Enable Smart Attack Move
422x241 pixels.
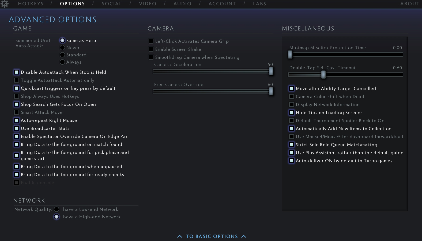(x=17, y=112)
